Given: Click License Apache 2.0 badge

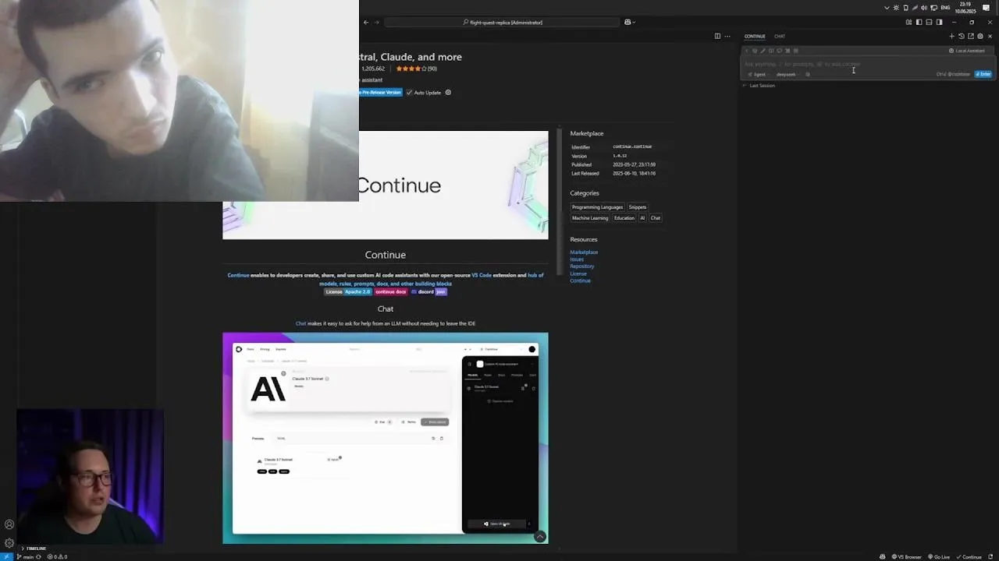Looking at the screenshot, I should pyautogui.click(x=348, y=291).
